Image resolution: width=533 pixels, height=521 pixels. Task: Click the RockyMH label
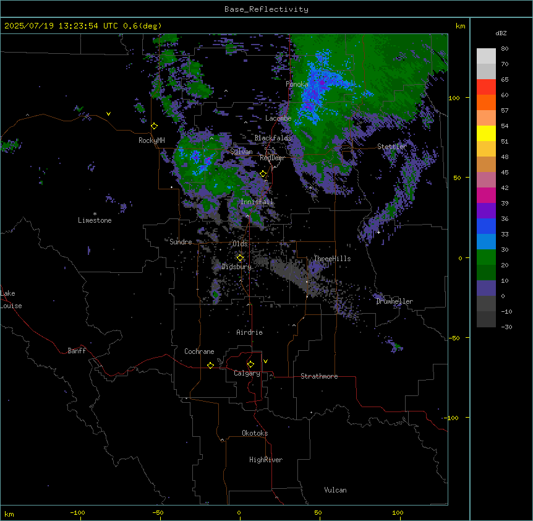click(151, 140)
